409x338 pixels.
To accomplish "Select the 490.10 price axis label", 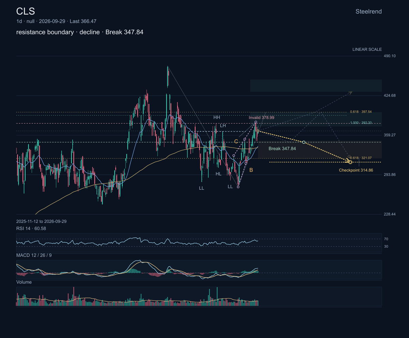I will click(x=390, y=56).
